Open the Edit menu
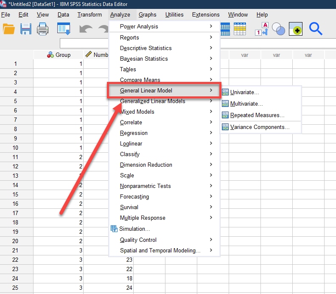Viewport: 336px width, 294px height. (x=23, y=14)
